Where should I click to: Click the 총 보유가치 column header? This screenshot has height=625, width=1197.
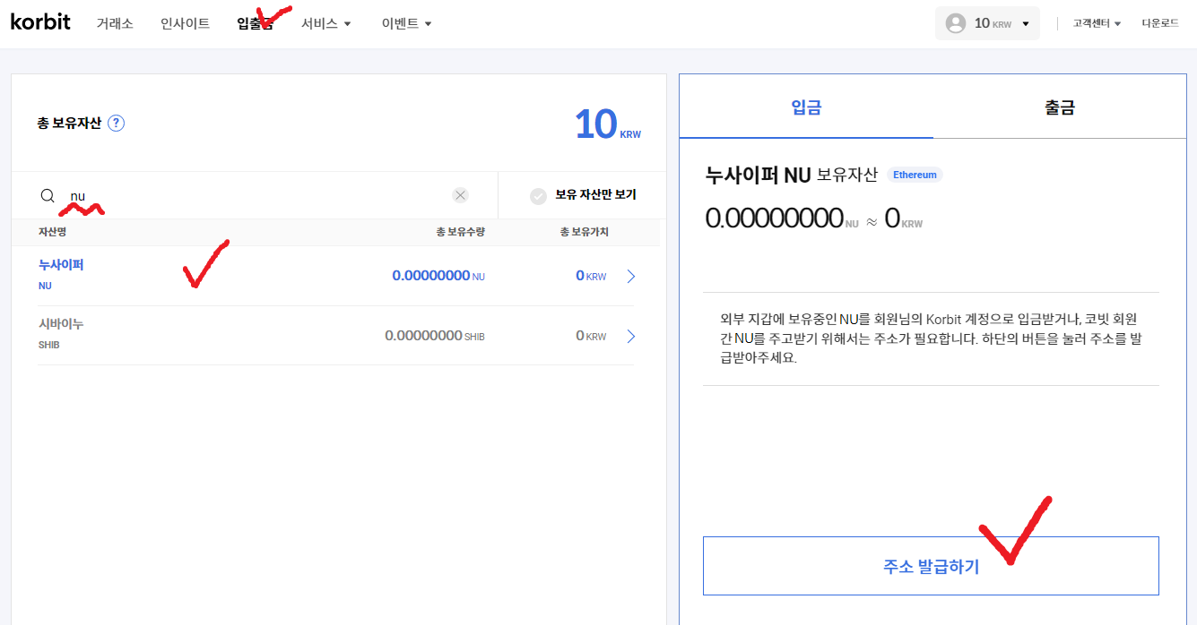click(584, 232)
